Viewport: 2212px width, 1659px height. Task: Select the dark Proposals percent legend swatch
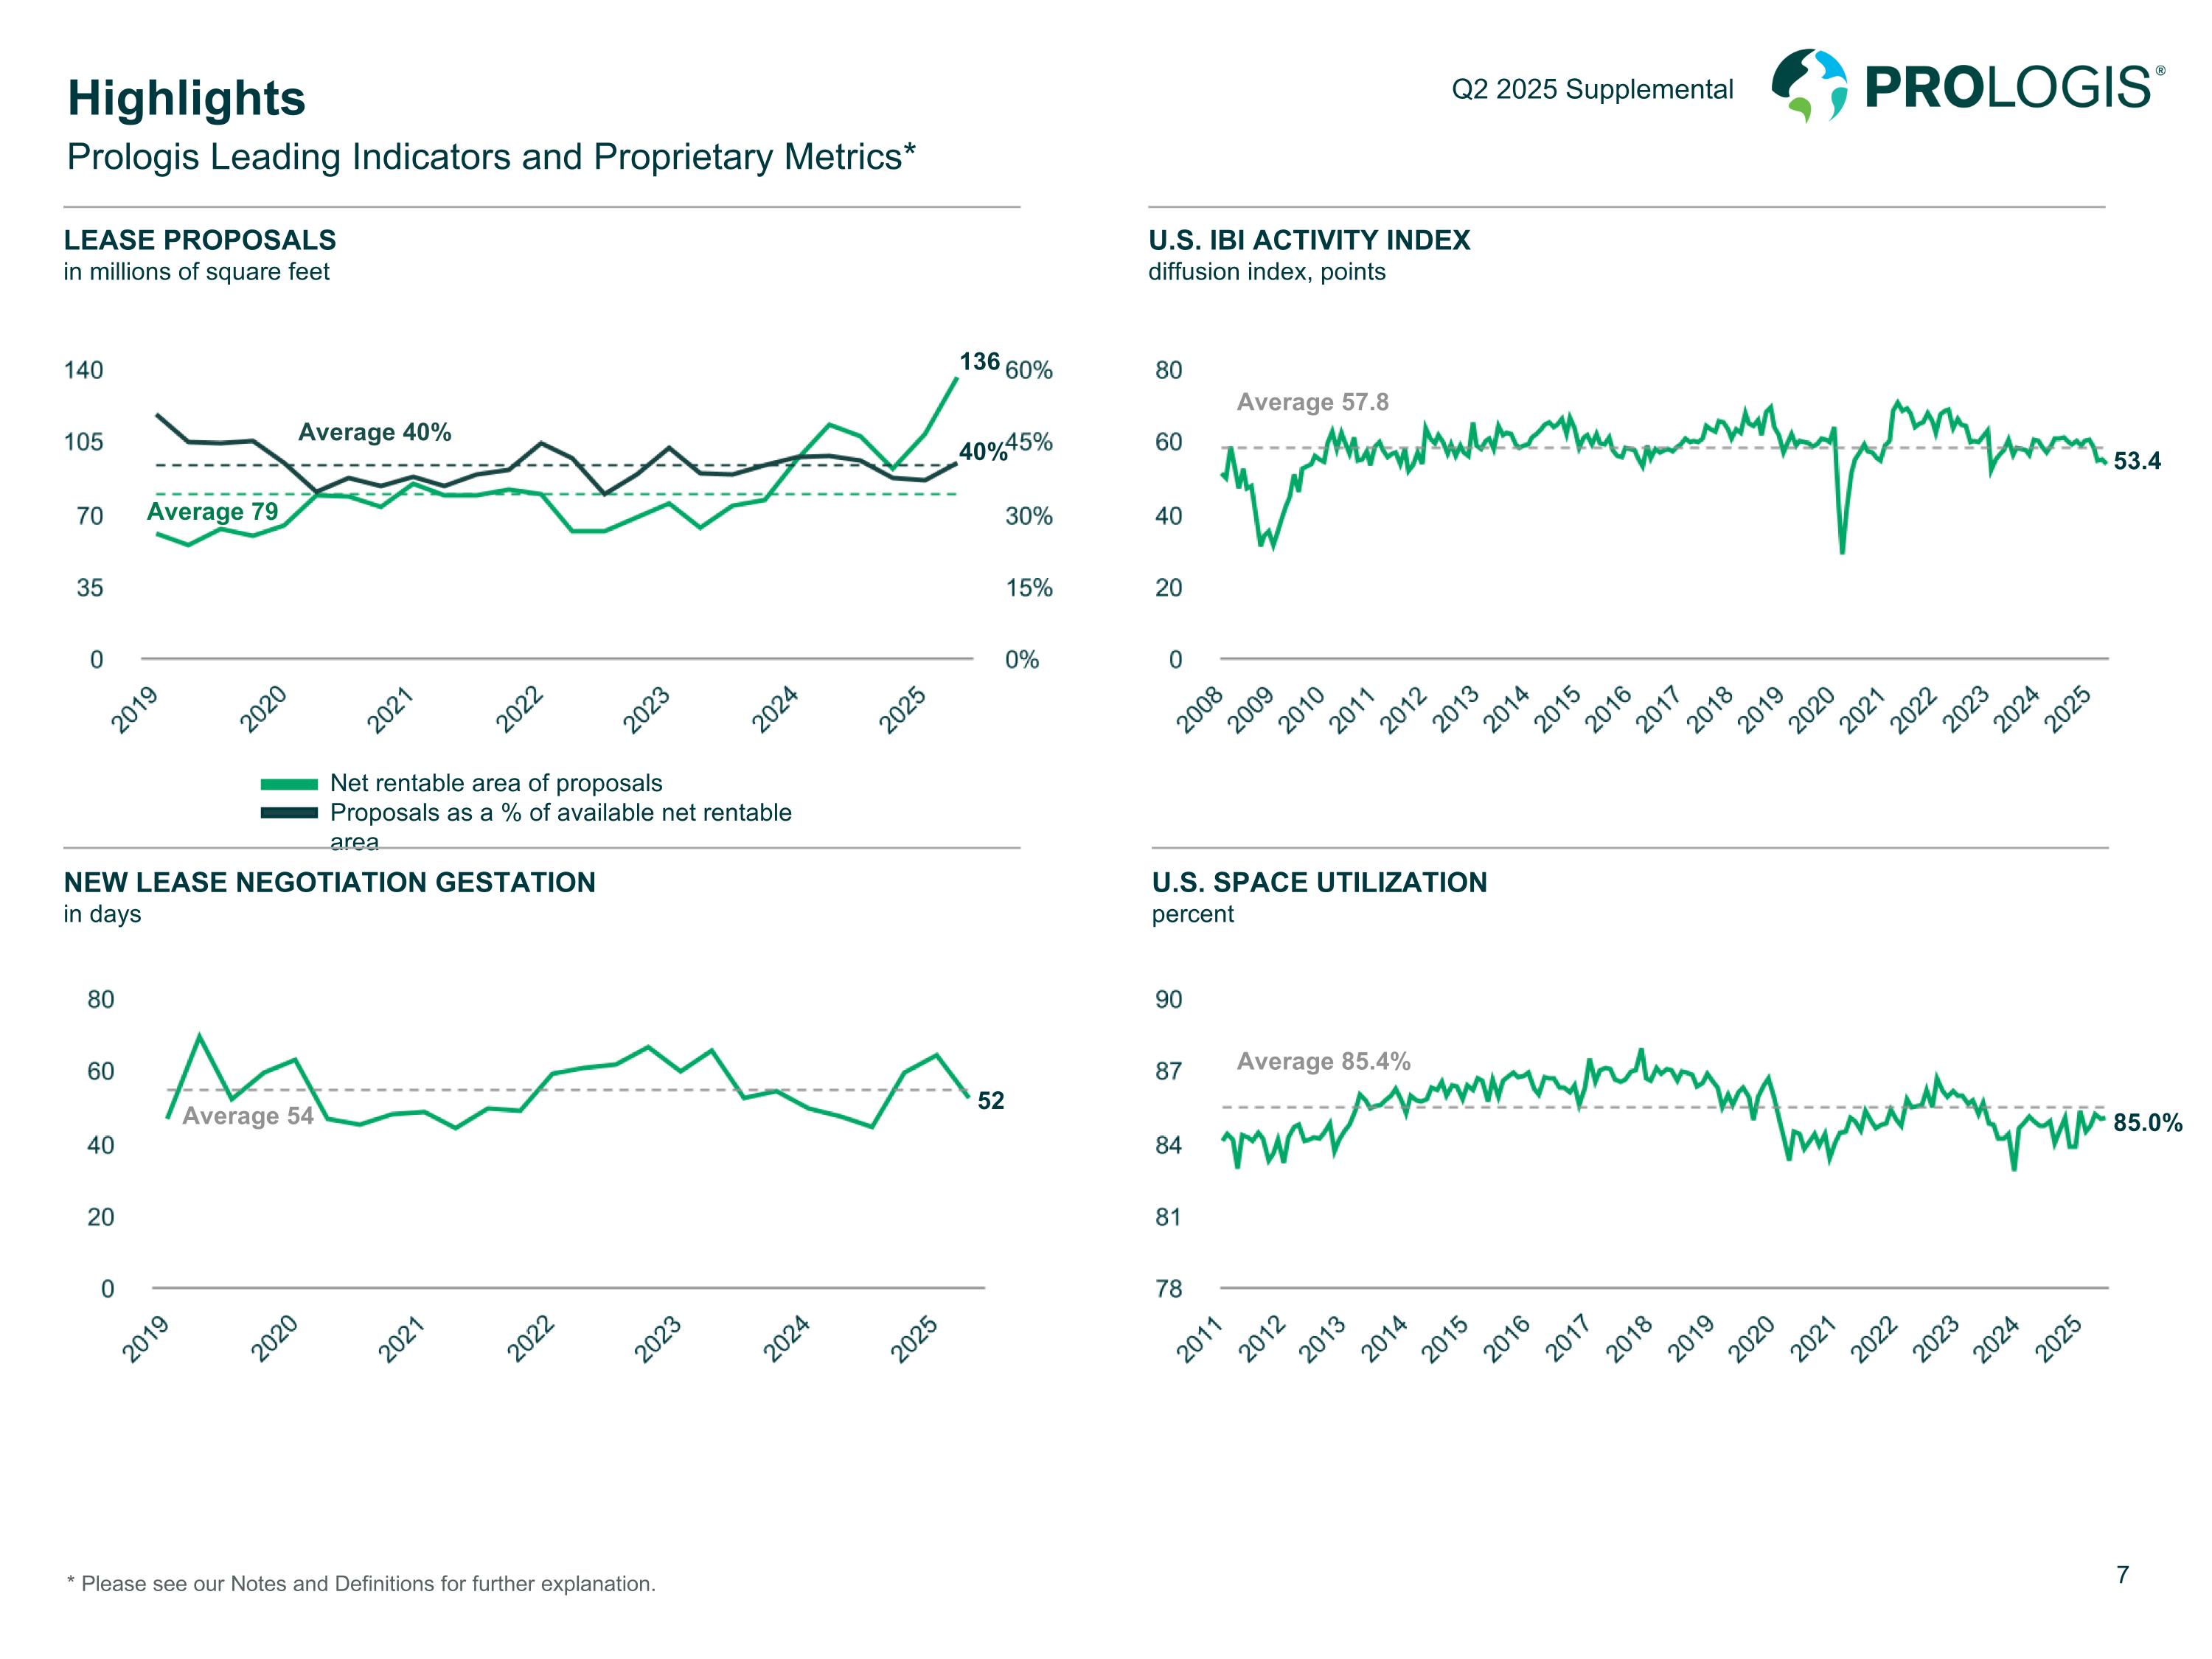[289, 813]
